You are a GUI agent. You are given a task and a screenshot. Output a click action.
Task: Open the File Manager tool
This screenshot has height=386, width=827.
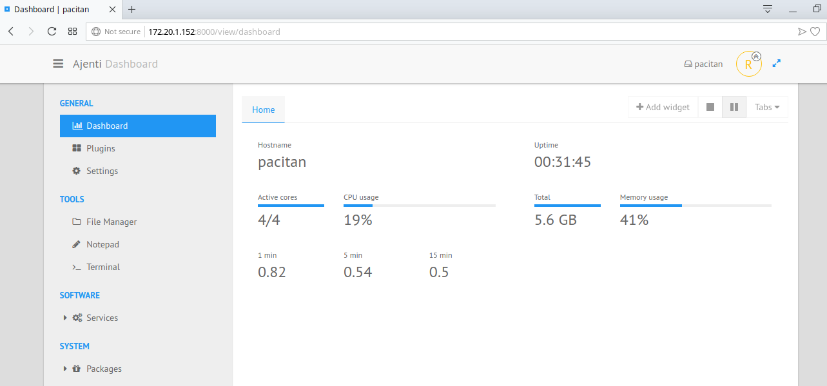(112, 222)
